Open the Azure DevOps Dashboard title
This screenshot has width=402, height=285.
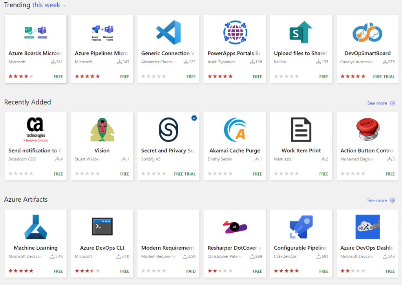[367, 248]
